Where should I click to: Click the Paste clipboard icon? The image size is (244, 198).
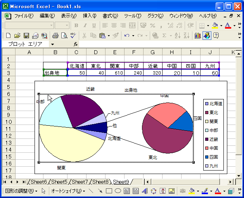tap(102, 36)
